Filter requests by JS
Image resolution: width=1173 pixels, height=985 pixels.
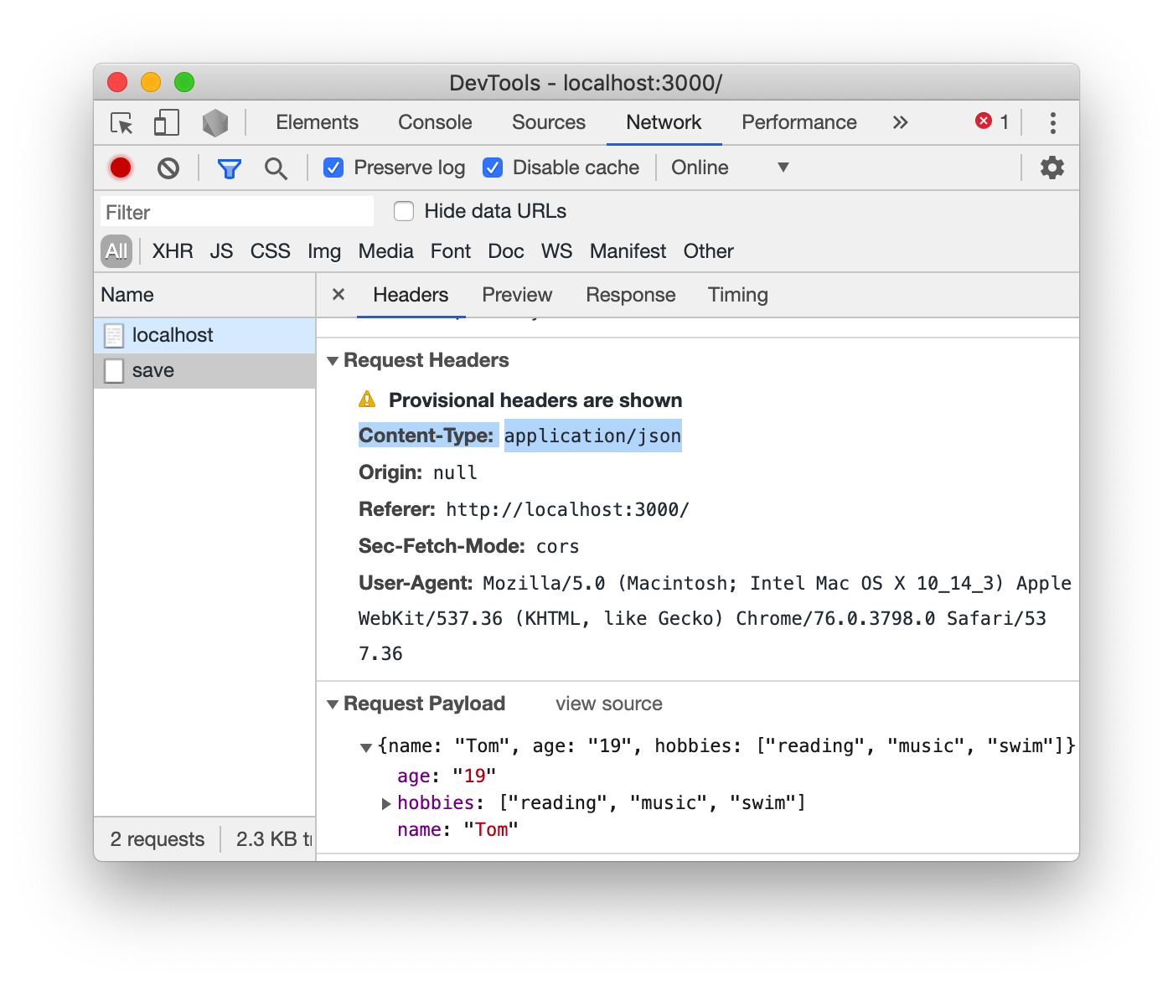click(221, 251)
